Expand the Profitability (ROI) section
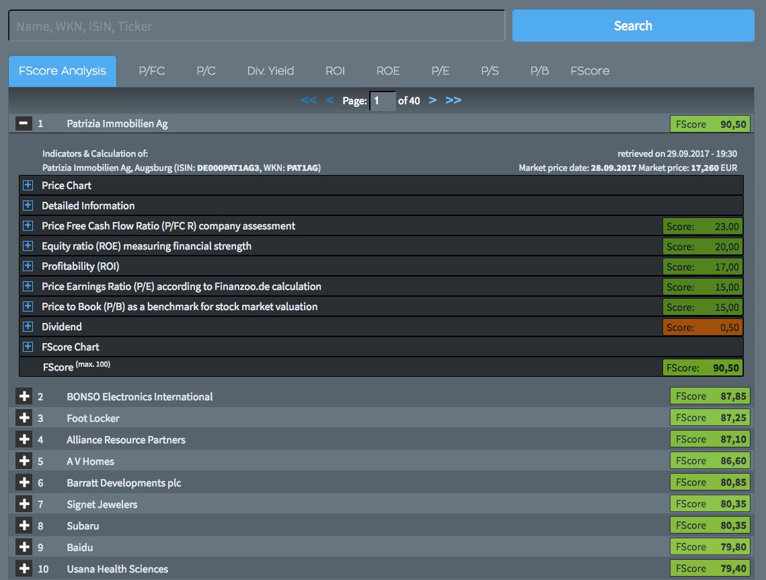Viewport: 766px width, 580px height. (x=28, y=266)
